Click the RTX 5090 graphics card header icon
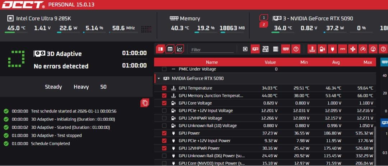Viewport: 388px width, 166px height. coord(277,18)
